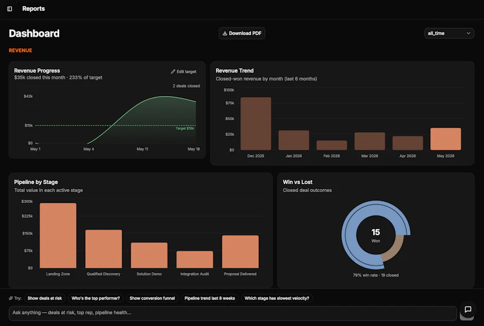Screen dimensions: 484x326
Task: Pick Pipeline trend last 8 weeks suggestion
Action: coord(209,298)
